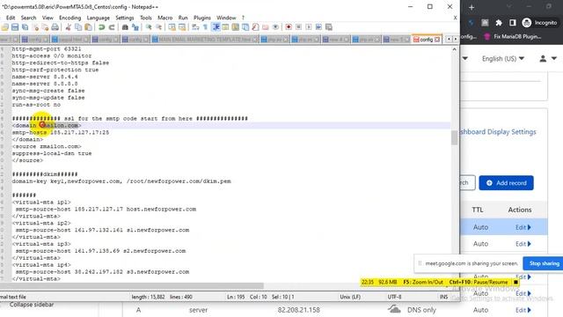Screen dimensions: 563x317
Task: Click the Print icon in the toolbar
Action: click(55, 27)
